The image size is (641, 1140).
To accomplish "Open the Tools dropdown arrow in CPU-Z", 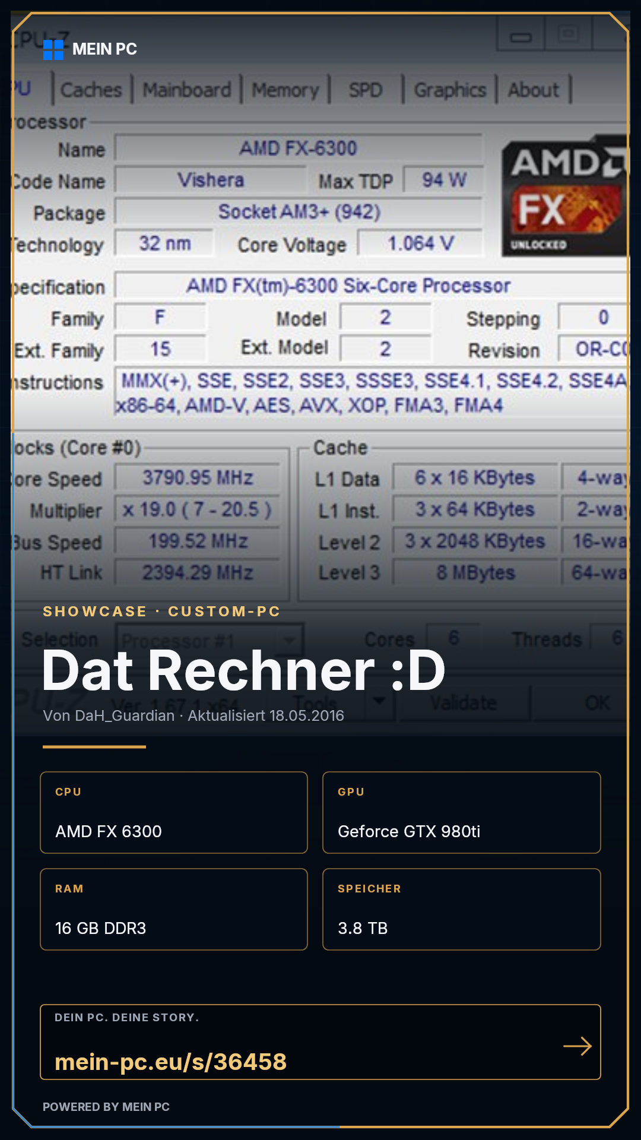I will click(379, 702).
